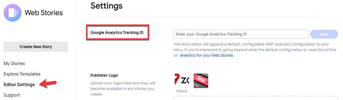Image resolution: width=343 pixels, height=100 pixels.
Task: Select the red Test key logo thumbnail
Action: [x=201, y=81]
